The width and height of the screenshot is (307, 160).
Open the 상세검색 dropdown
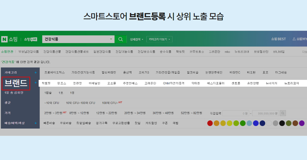point(137,39)
